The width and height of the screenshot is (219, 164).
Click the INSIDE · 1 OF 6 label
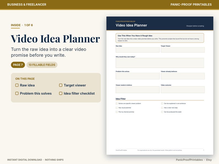coord(22,25)
